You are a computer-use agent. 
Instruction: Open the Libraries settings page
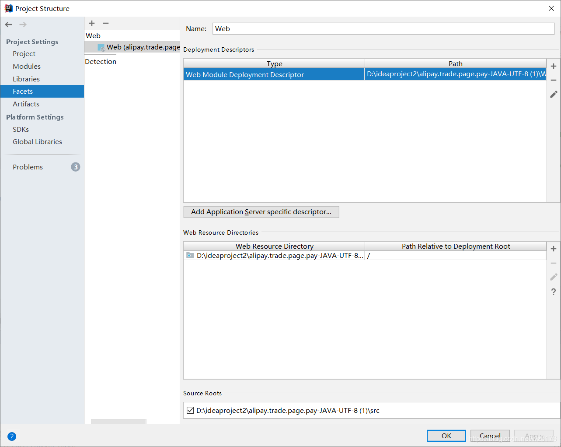click(26, 79)
